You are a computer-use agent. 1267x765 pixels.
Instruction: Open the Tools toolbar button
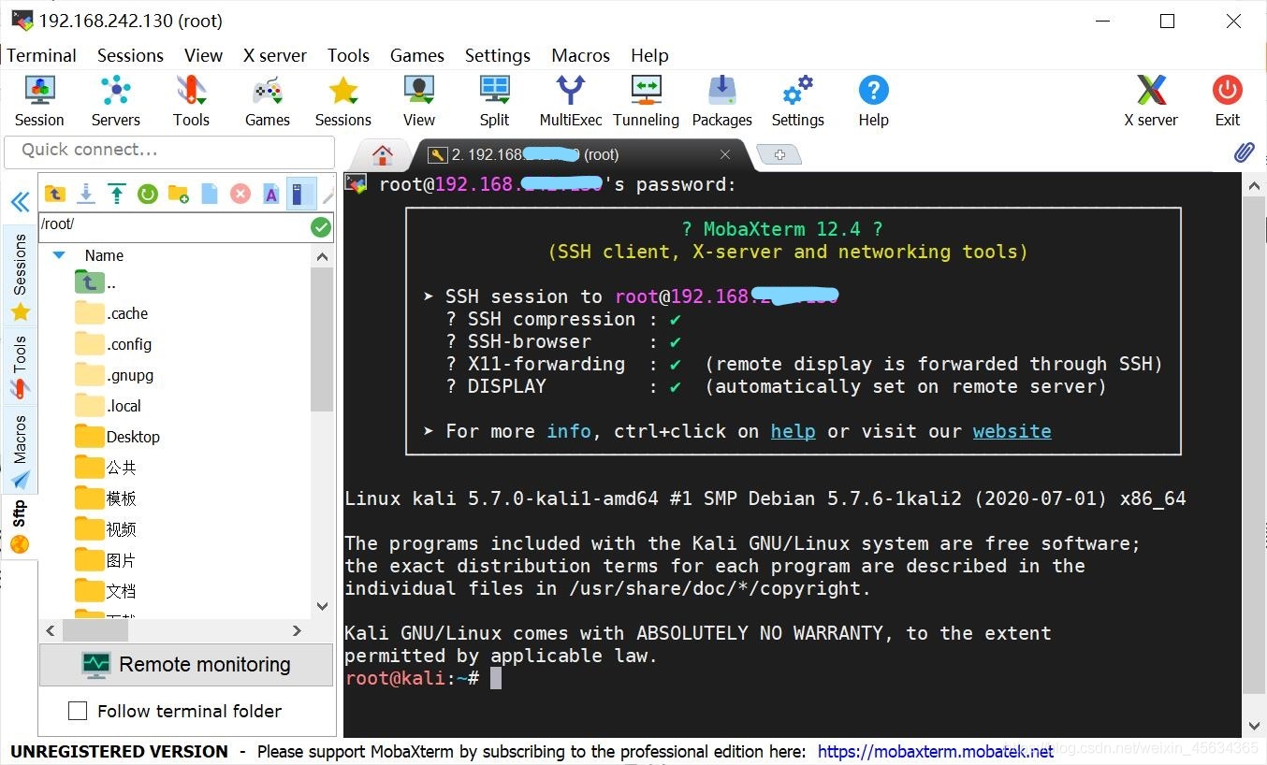[191, 101]
